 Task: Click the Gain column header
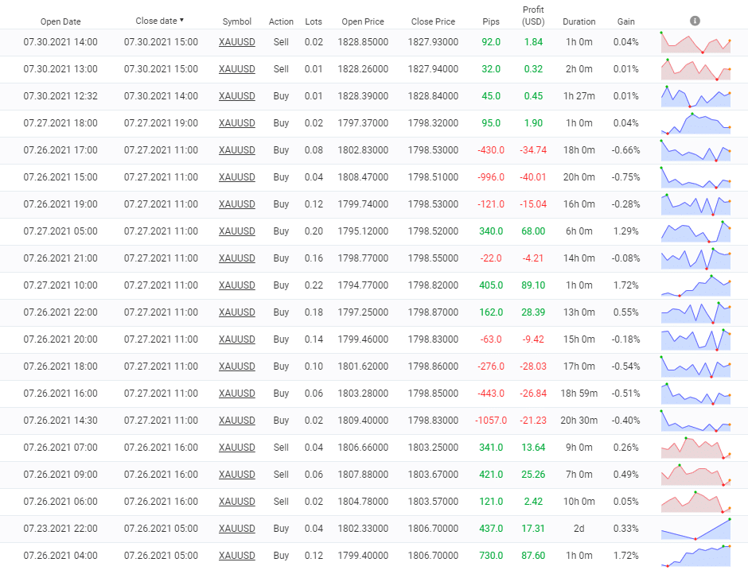(625, 21)
